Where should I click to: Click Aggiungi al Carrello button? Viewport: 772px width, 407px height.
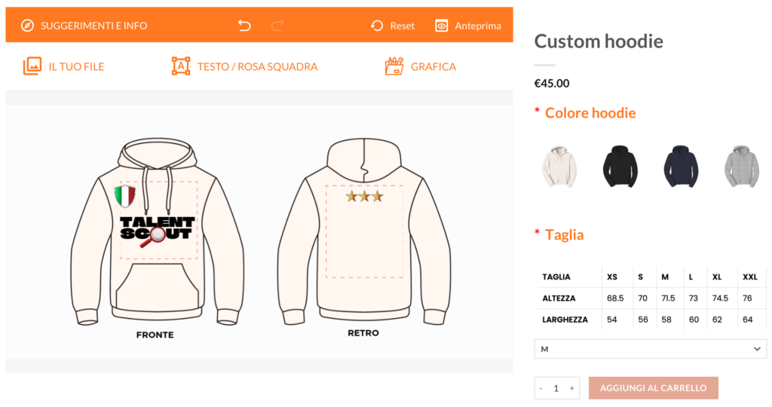point(654,388)
